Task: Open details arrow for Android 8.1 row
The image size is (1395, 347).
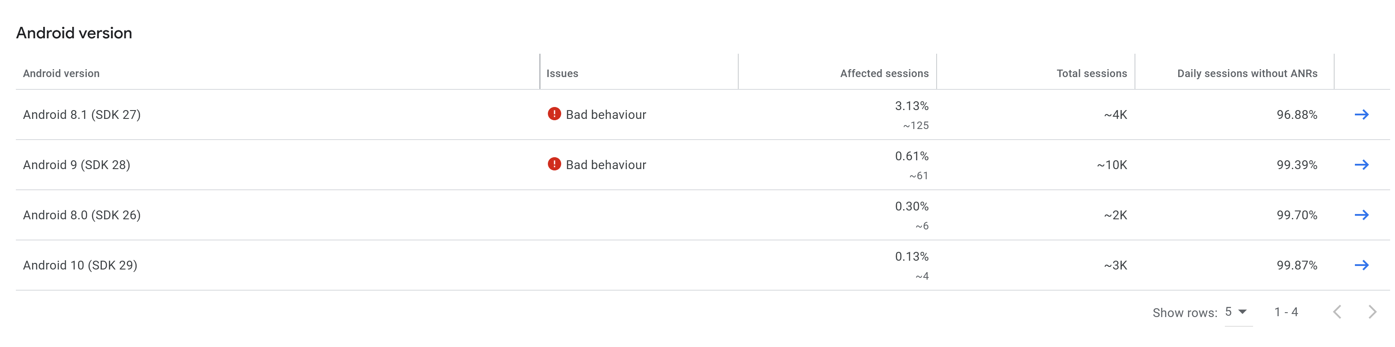Action: 1361,114
